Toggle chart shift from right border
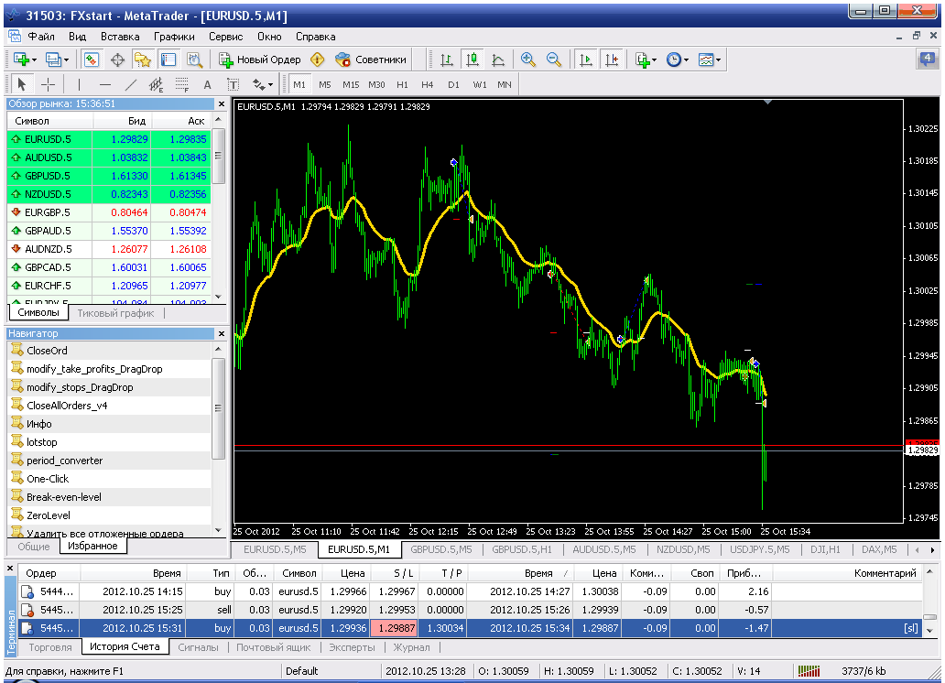Screen dimensions: 945x683 coord(611,60)
